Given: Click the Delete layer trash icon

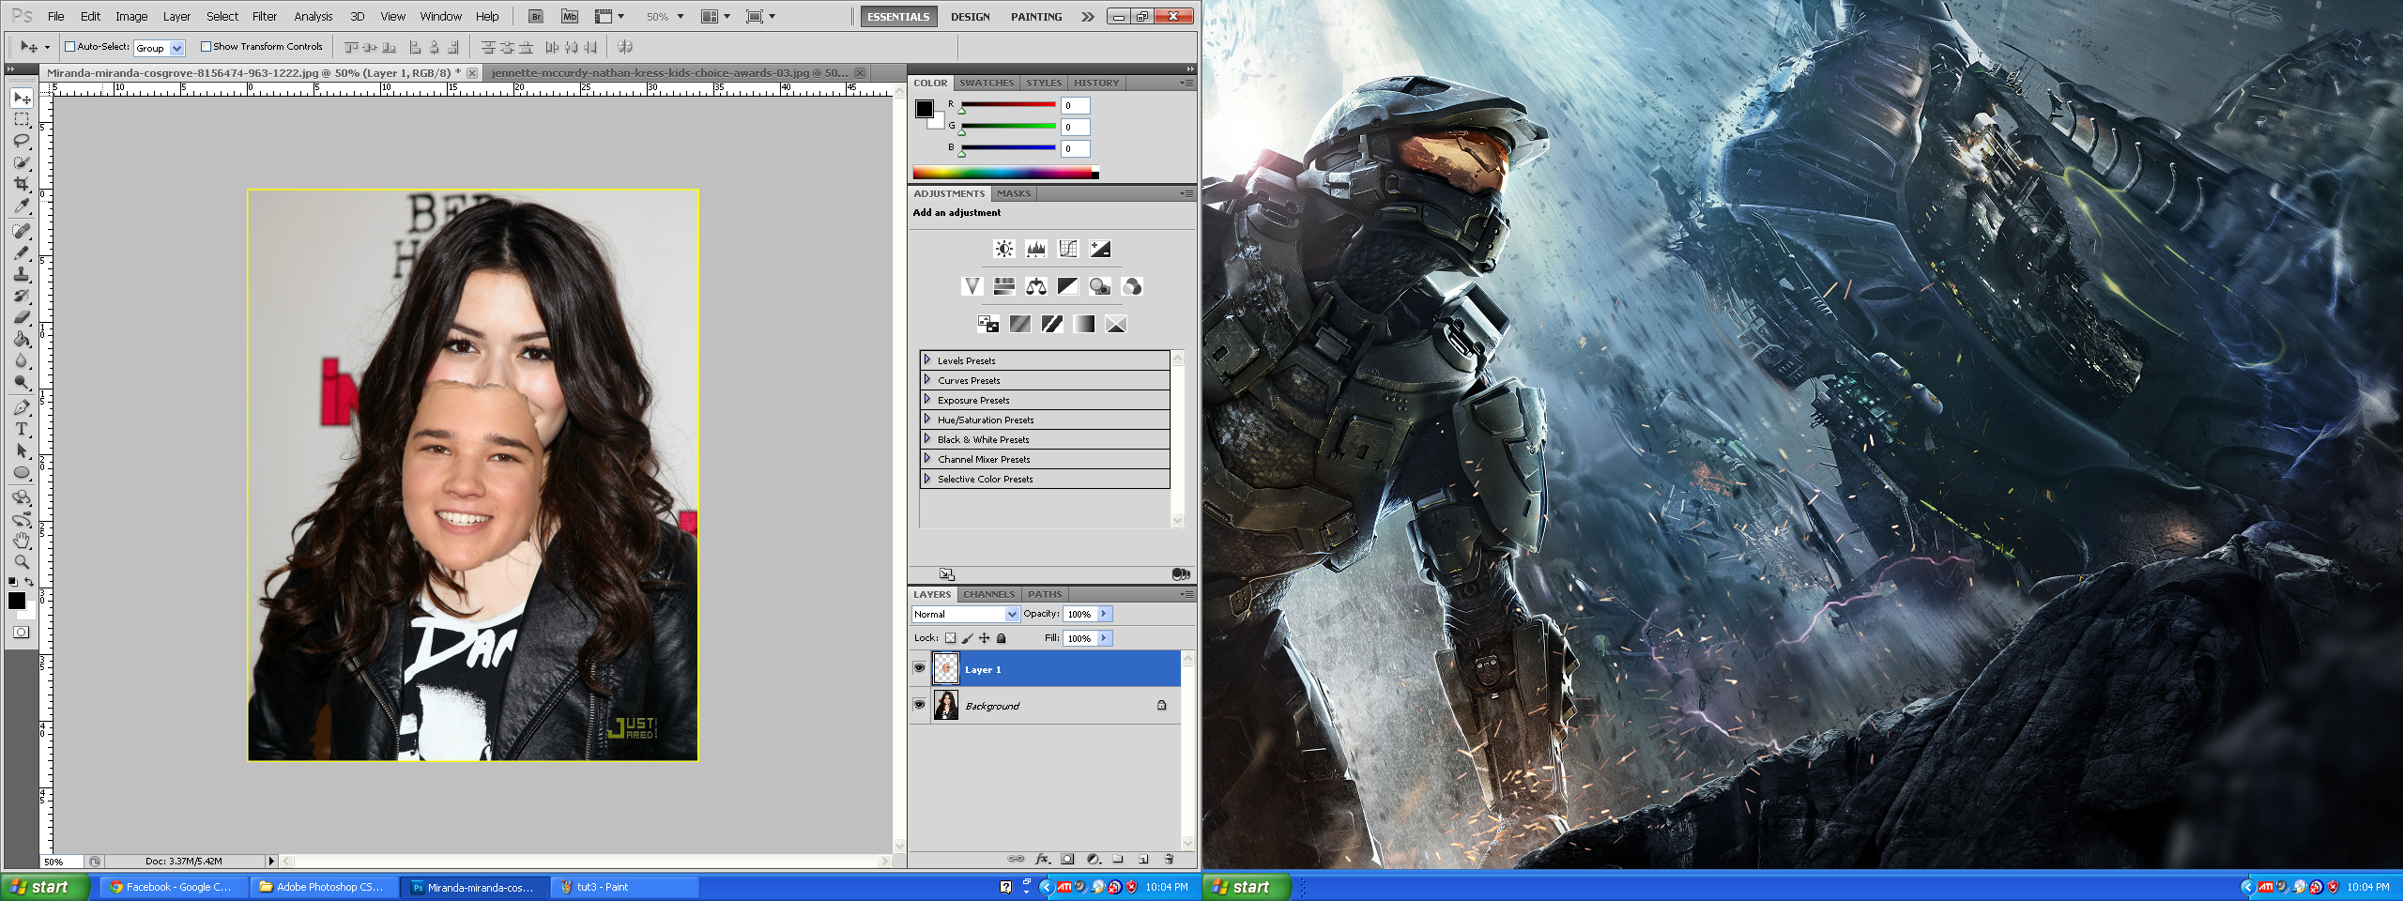Looking at the screenshot, I should click(x=1169, y=859).
